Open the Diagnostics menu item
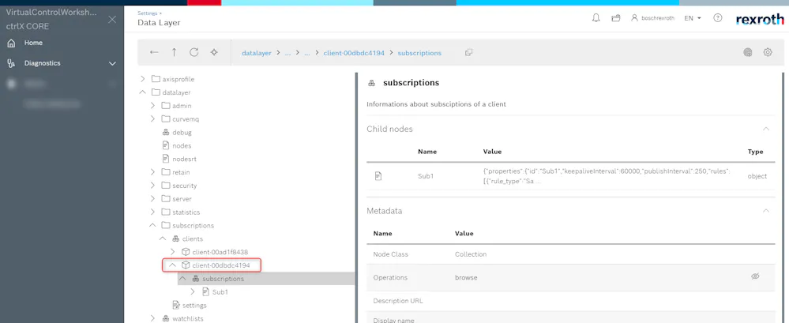Screen dimensions: 789x323 point(43,63)
